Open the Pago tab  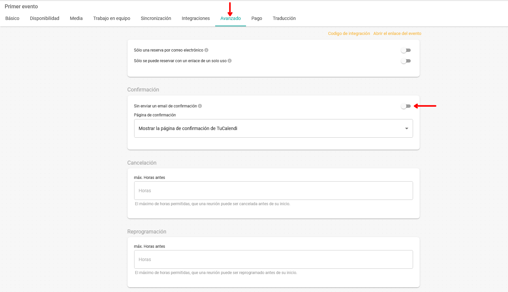click(x=257, y=18)
